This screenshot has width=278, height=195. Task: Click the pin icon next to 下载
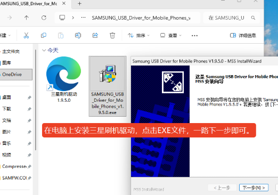[29, 109]
